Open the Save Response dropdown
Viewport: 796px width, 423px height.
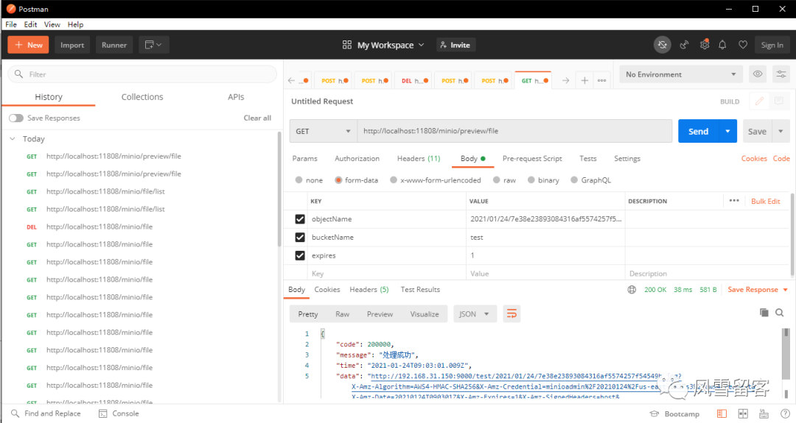(758, 290)
